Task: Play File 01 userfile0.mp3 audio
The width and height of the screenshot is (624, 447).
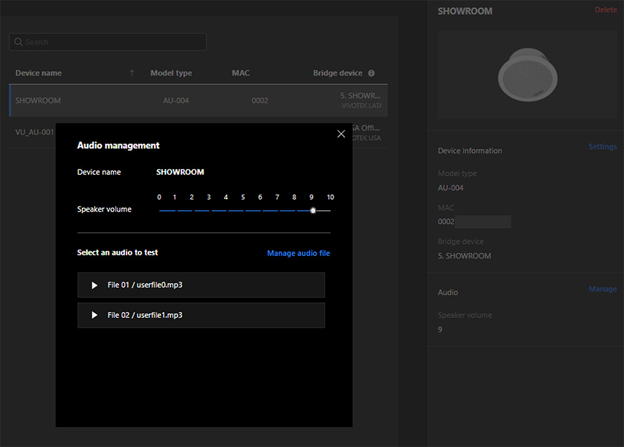Action: pyautogui.click(x=95, y=285)
